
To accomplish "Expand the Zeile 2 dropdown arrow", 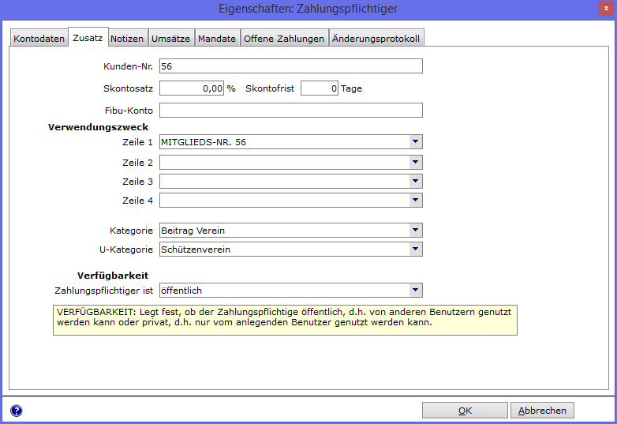I will coord(415,162).
